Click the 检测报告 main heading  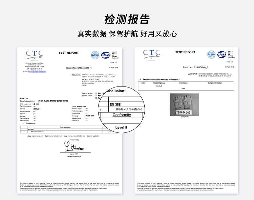click(x=127, y=19)
